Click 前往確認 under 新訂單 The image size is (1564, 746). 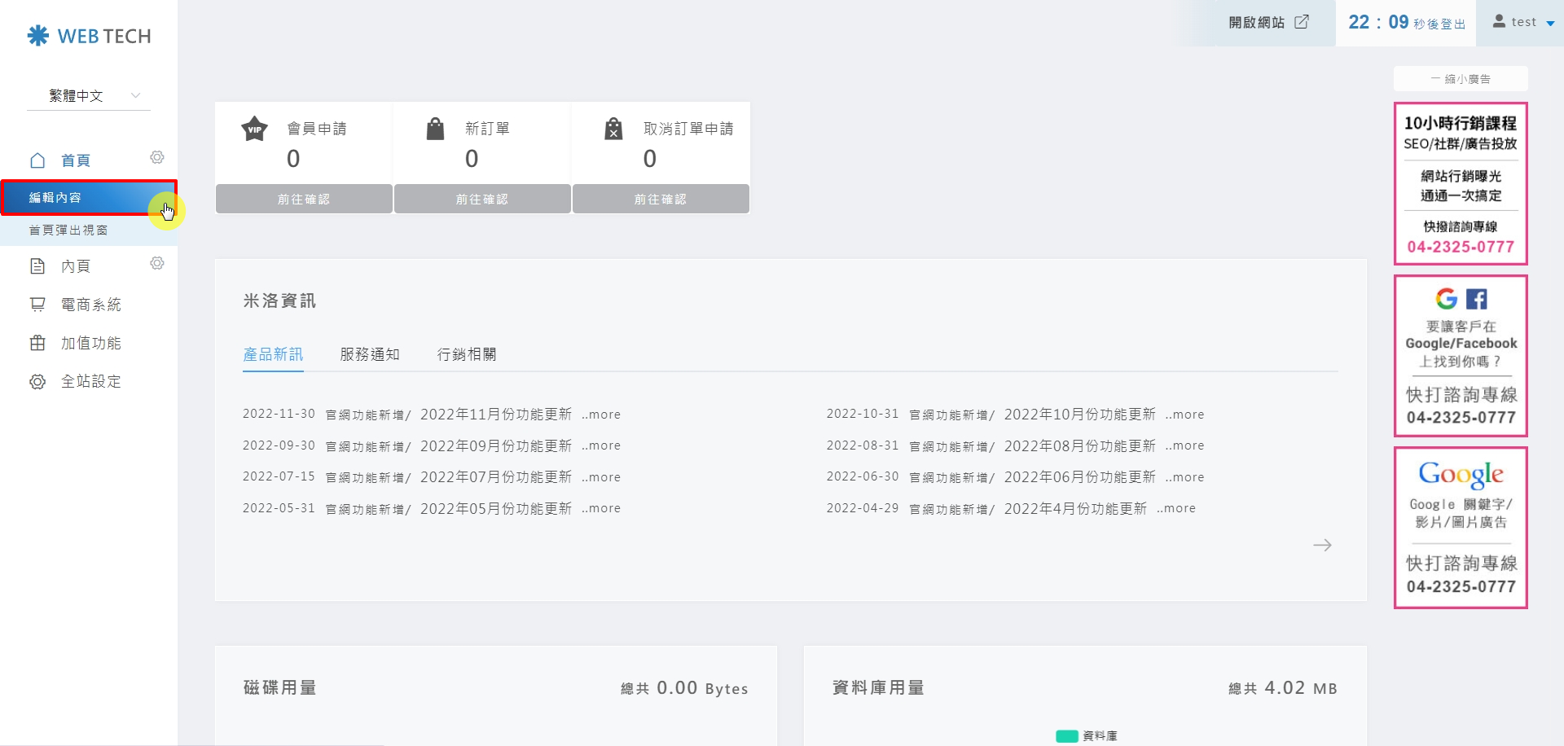(482, 199)
